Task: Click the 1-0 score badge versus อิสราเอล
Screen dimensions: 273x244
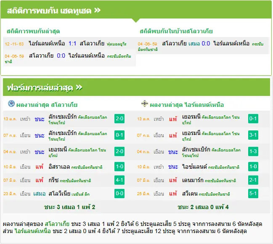Action: [x=119, y=167]
